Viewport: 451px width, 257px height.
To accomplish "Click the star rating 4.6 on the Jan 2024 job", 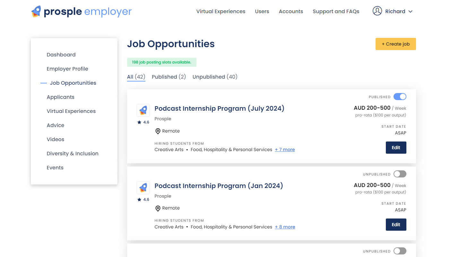I will 143,200.
